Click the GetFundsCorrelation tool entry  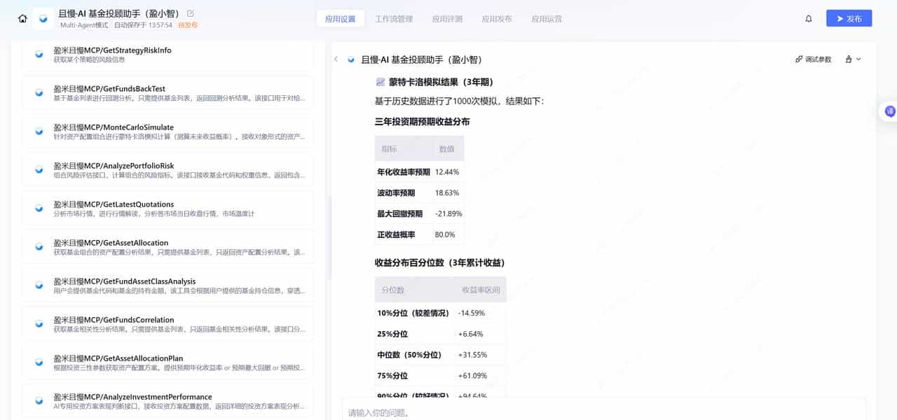(39, 323)
